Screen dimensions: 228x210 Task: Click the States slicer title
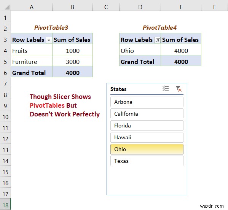coord(118,89)
